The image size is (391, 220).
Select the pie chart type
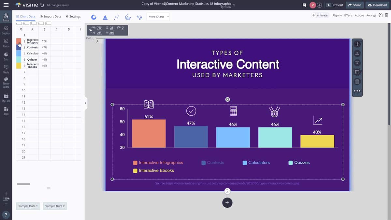94,17
